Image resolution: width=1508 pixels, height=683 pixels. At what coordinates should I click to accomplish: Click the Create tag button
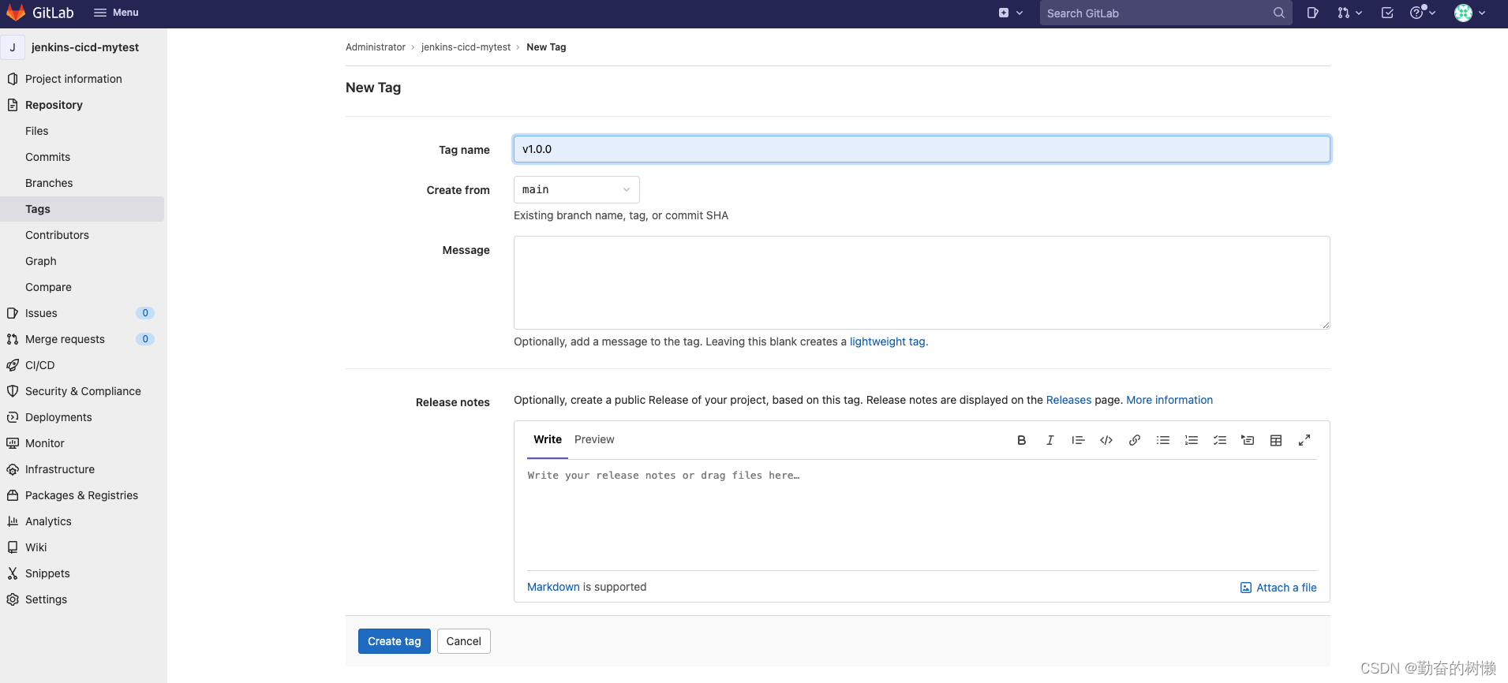click(395, 641)
